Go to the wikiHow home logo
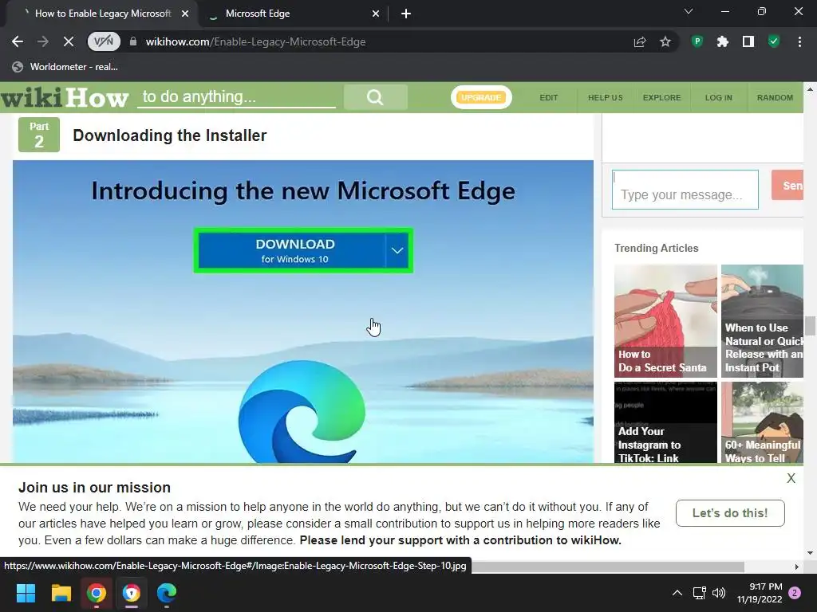 coord(65,97)
